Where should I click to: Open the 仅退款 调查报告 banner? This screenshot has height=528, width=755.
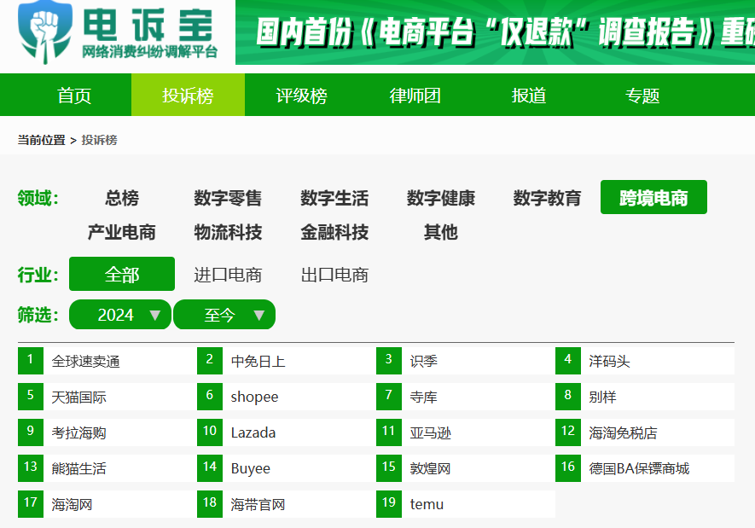point(495,32)
